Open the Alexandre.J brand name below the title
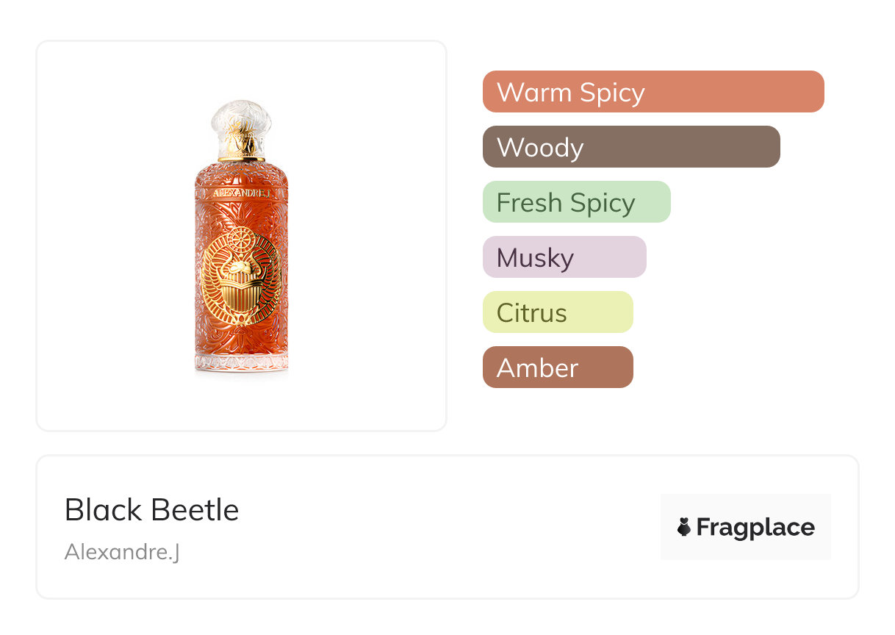 (122, 551)
